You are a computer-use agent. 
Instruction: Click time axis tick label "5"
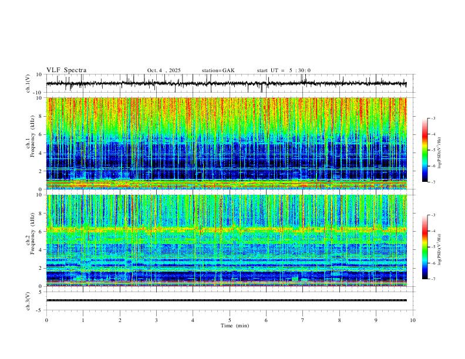point(230,320)
